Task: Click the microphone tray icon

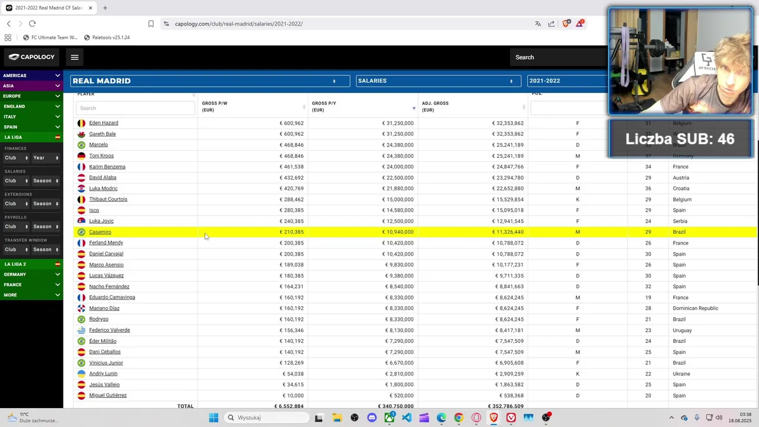Action: [697, 418]
